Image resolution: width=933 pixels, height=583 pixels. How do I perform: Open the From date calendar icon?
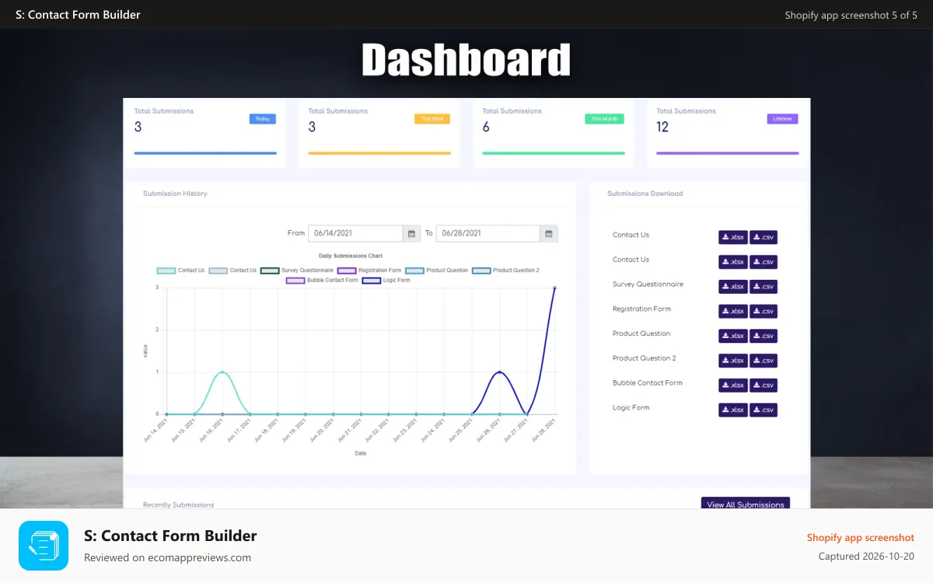coord(412,233)
